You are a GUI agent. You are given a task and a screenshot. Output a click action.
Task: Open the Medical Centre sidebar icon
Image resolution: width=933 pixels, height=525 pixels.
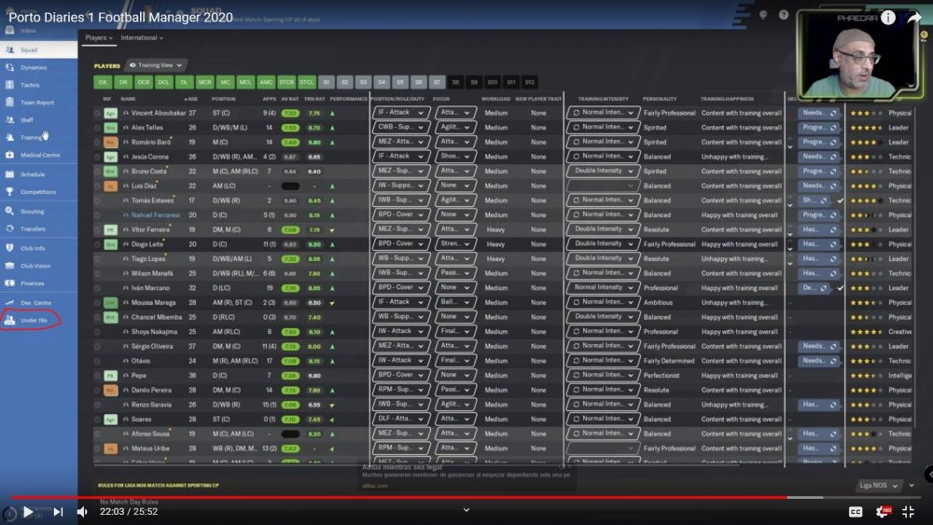[9, 155]
